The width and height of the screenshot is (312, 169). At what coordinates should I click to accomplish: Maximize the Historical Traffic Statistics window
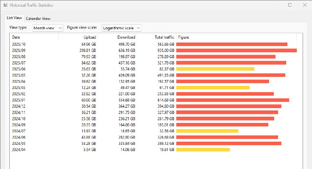tap(290, 5)
